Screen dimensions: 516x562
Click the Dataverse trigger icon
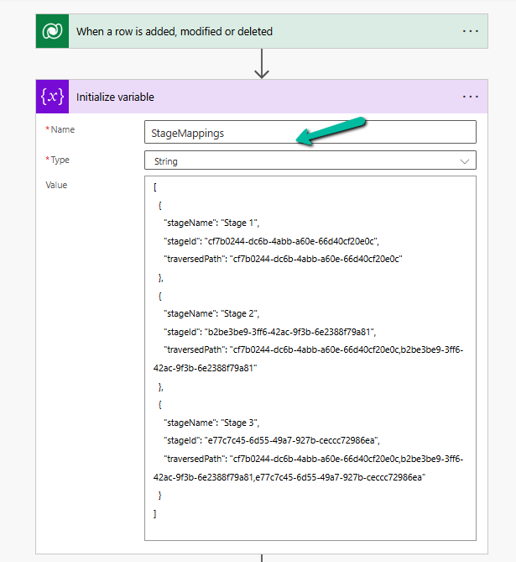52,31
